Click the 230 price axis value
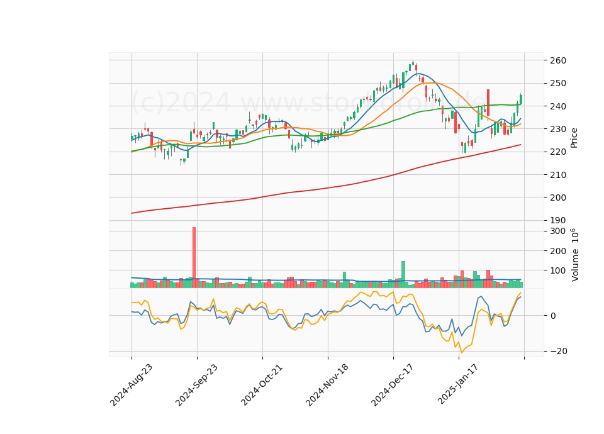 pos(558,129)
